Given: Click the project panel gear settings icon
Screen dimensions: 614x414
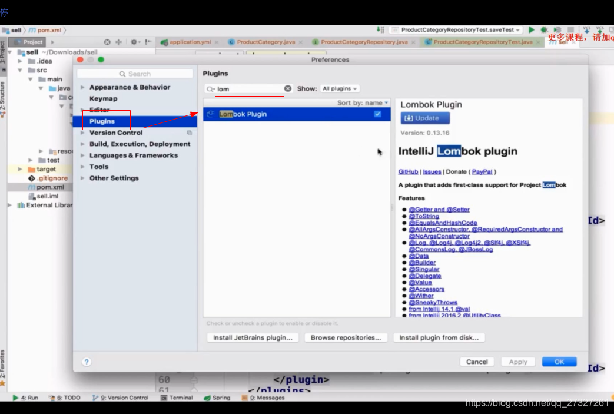Looking at the screenshot, I should [135, 42].
